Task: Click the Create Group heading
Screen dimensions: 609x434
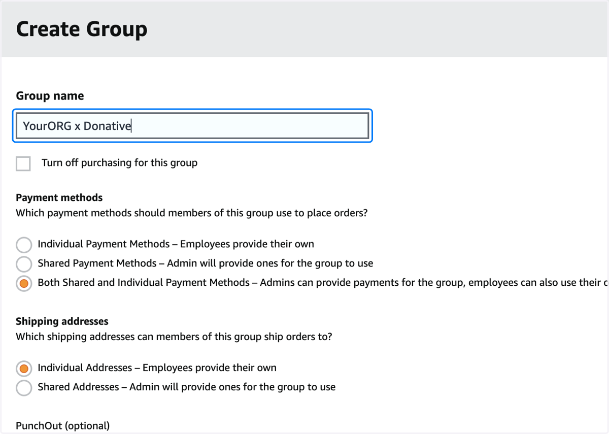Action: 82,29
